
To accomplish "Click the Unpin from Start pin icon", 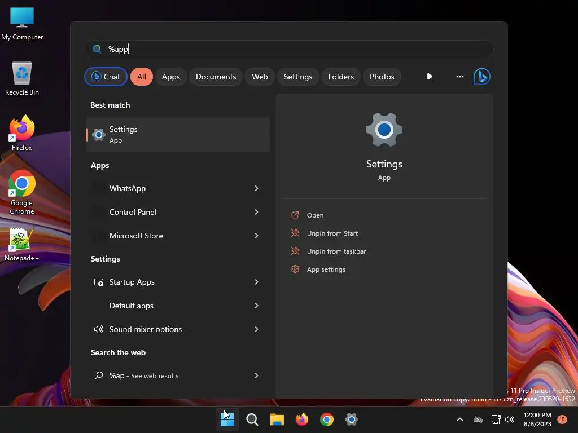I will (x=295, y=233).
